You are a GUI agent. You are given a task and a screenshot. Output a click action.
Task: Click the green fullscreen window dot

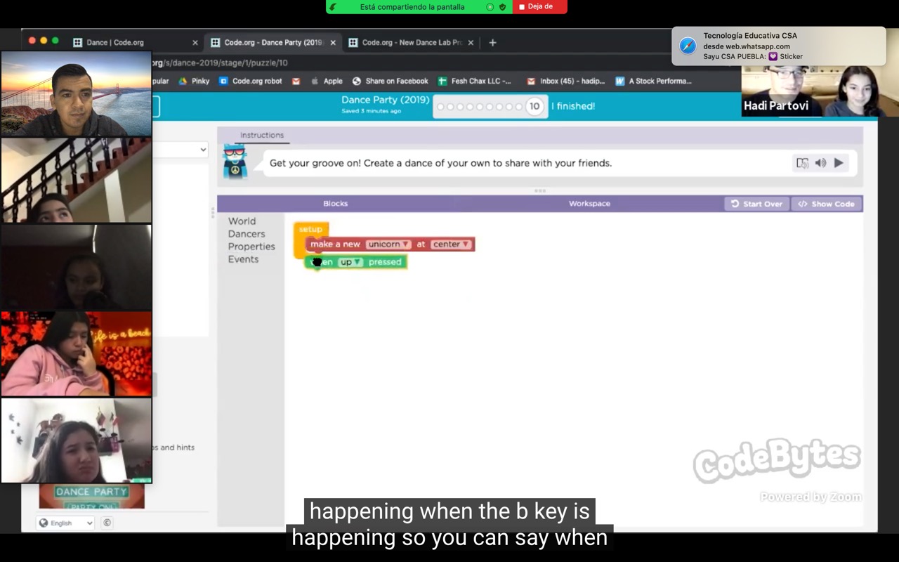55,41
